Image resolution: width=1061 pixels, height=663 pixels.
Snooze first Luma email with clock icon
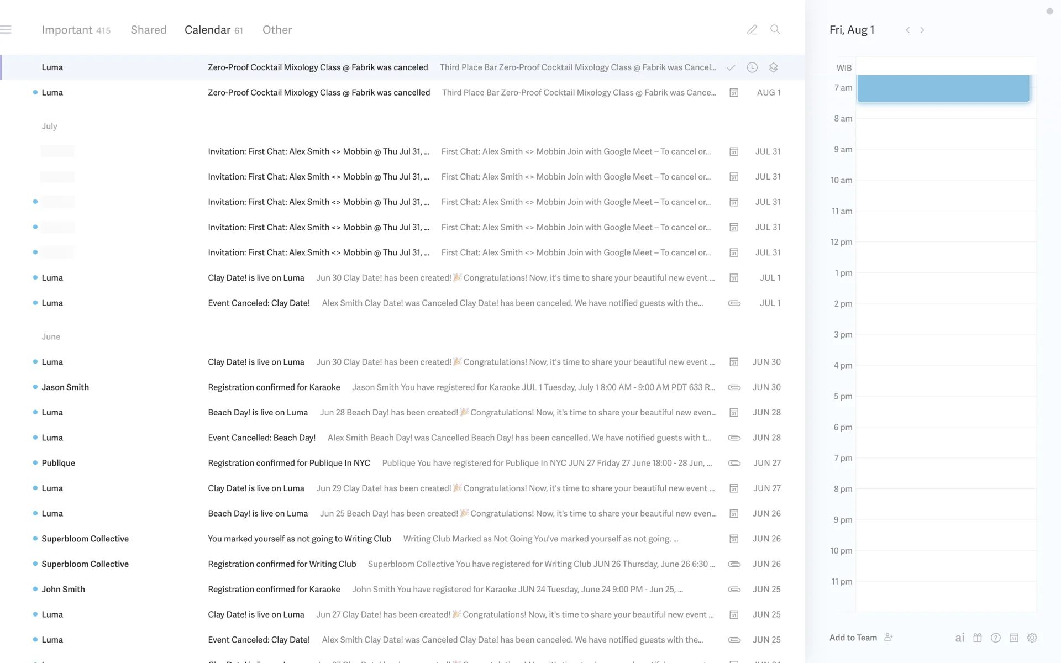[752, 67]
